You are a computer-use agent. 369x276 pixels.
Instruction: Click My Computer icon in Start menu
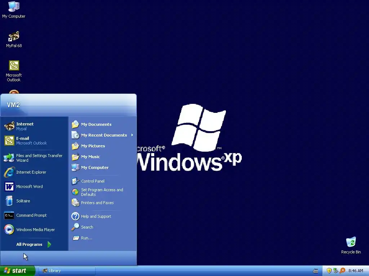(75, 167)
